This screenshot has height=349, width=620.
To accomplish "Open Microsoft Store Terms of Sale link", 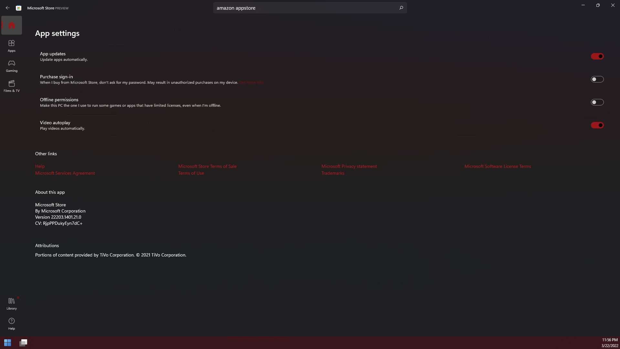I will point(207,166).
